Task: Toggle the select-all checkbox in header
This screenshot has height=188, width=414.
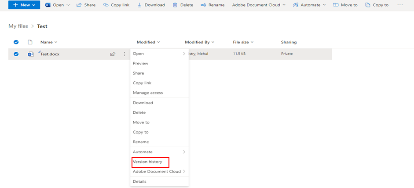Action: tap(16, 42)
